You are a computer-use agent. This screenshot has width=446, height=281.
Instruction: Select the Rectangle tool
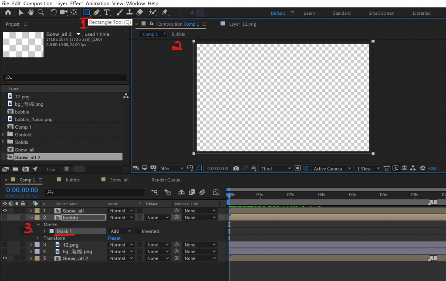click(86, 13)
